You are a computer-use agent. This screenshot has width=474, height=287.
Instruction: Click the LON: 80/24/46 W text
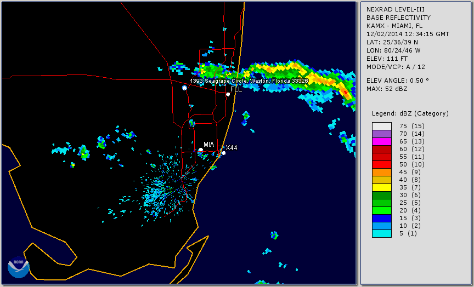[x=393, y=50]
